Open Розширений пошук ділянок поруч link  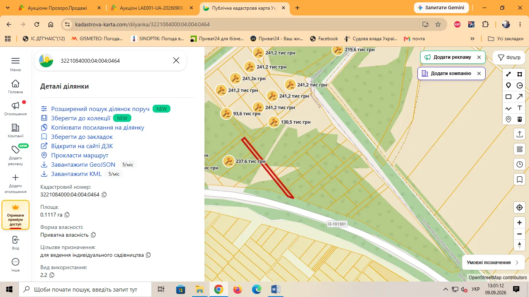point(100,109)
